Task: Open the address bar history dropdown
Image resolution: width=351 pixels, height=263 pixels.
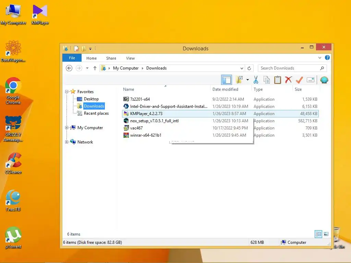Action: [x=242, y=68]
